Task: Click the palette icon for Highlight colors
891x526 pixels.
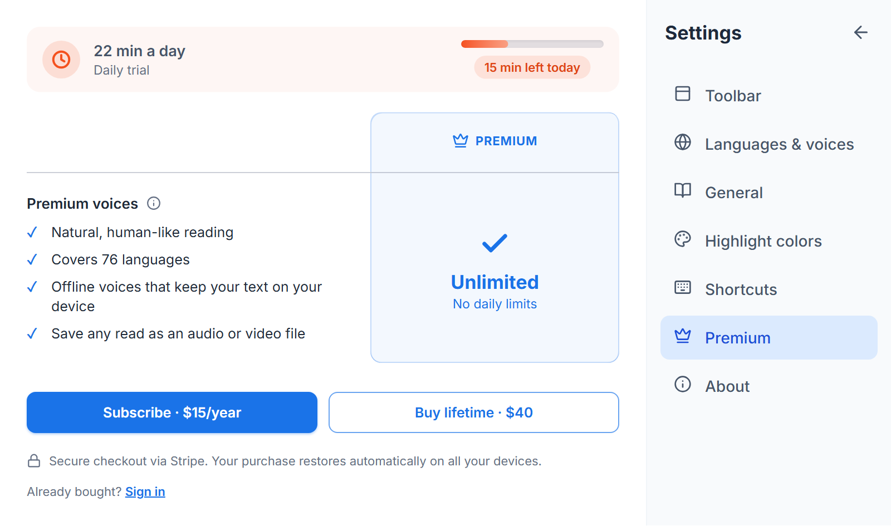Action: 683,239
